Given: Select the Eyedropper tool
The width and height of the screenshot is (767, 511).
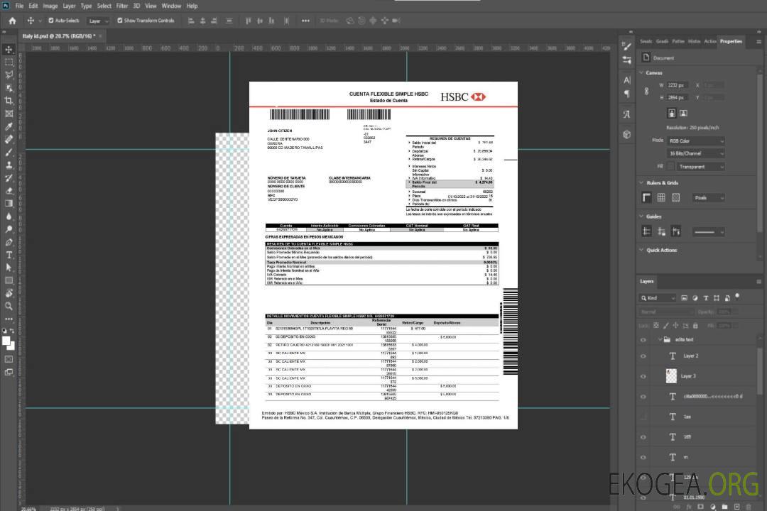Looking at the screenshot, I should point(9,126).
